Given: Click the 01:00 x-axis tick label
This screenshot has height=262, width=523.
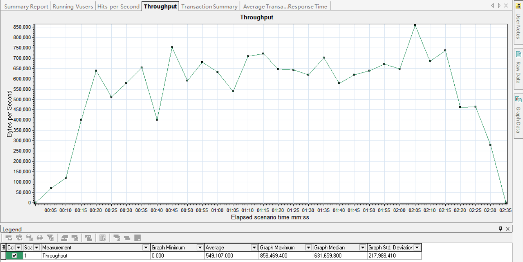Looking at the screenshot, I should click(x=217, y=210).
